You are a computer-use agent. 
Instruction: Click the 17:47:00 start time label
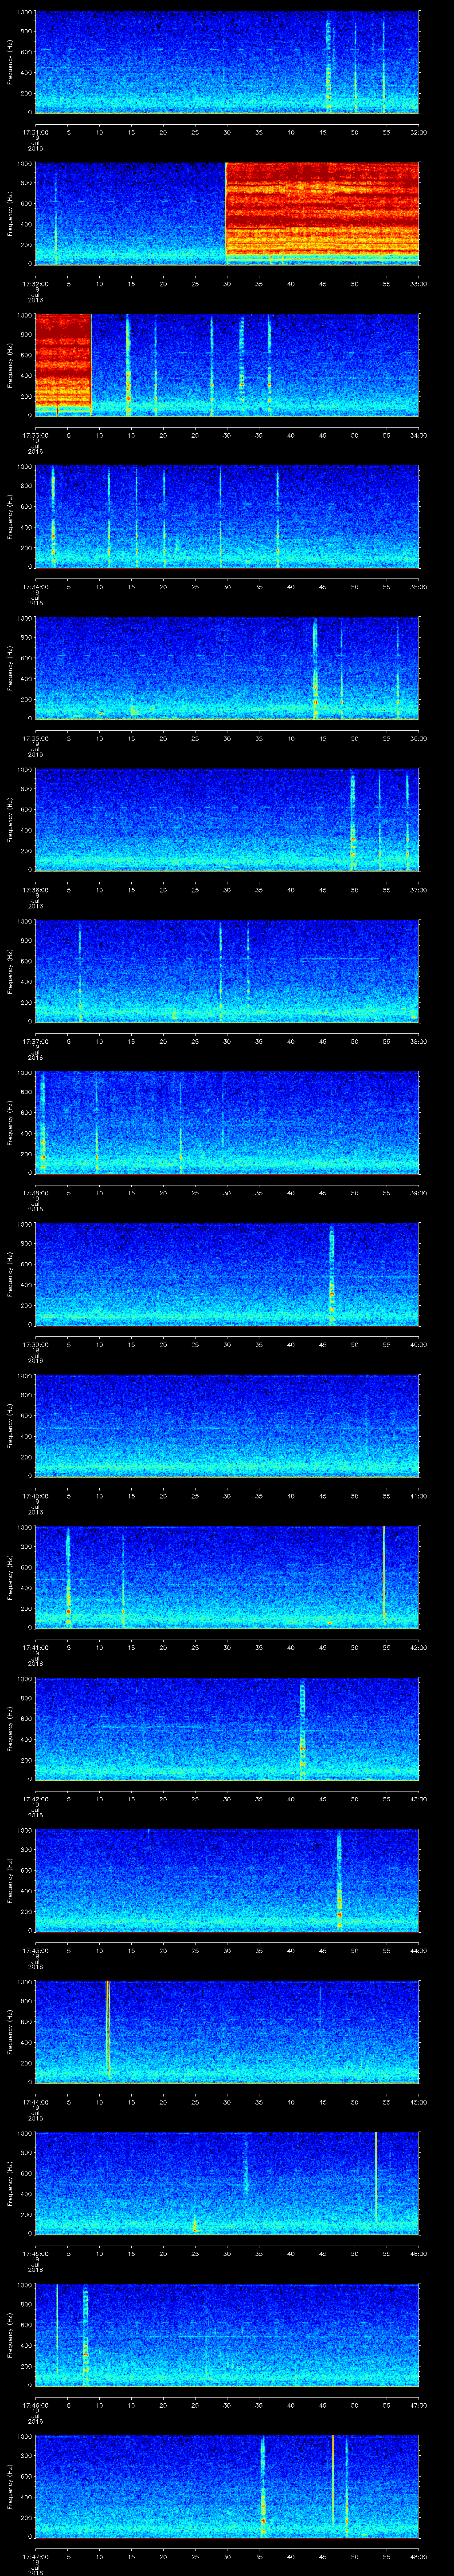pos(36,2556)
